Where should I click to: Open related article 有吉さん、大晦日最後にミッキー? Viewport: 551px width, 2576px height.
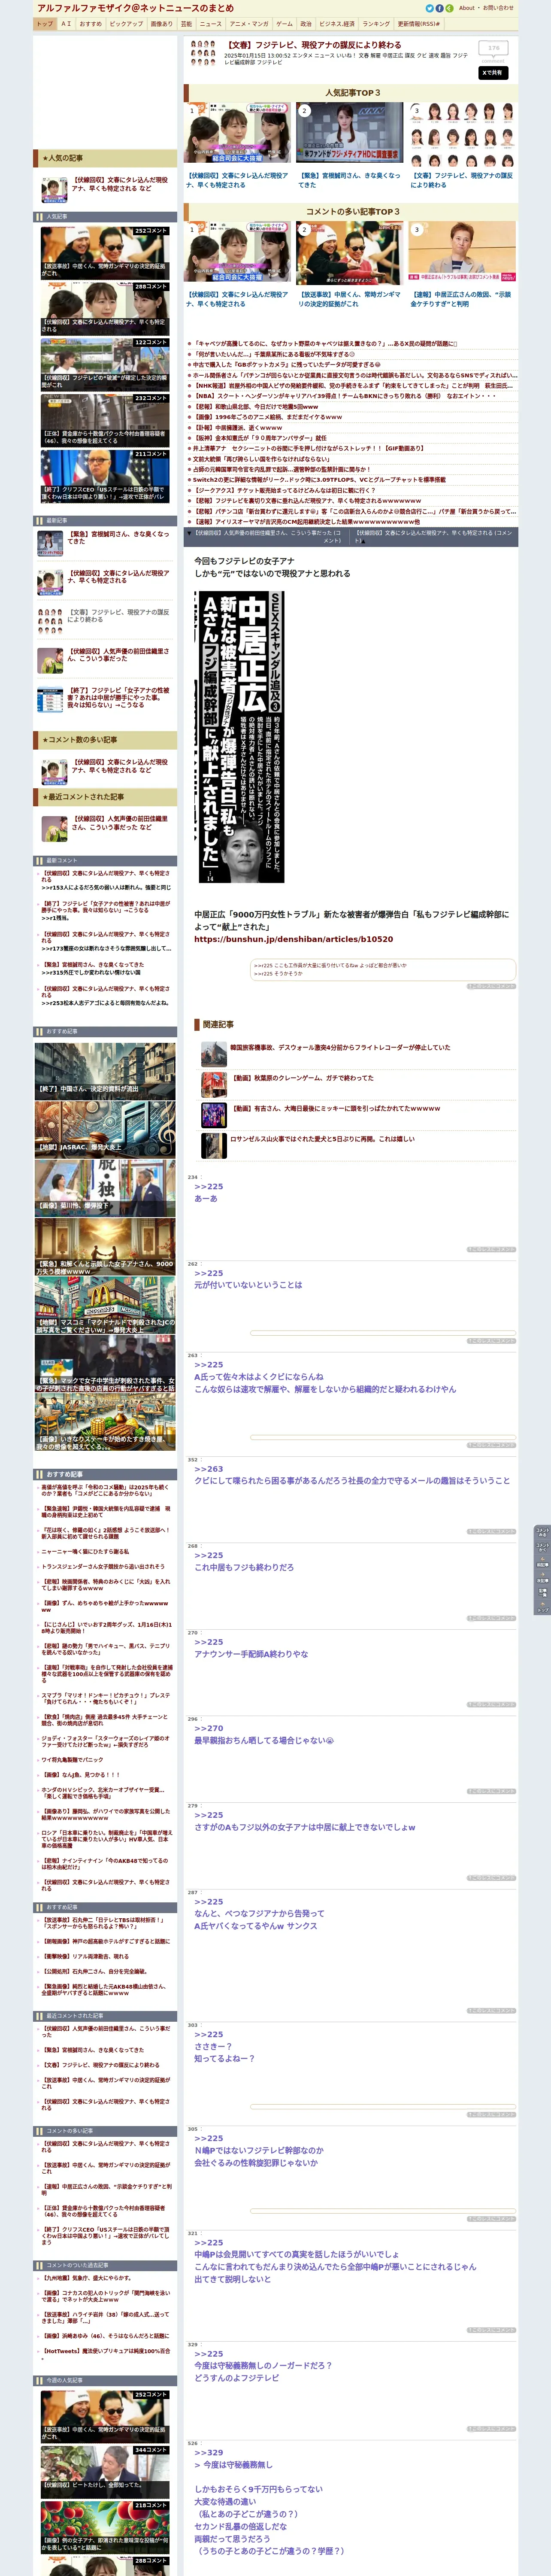(335, 1108)
